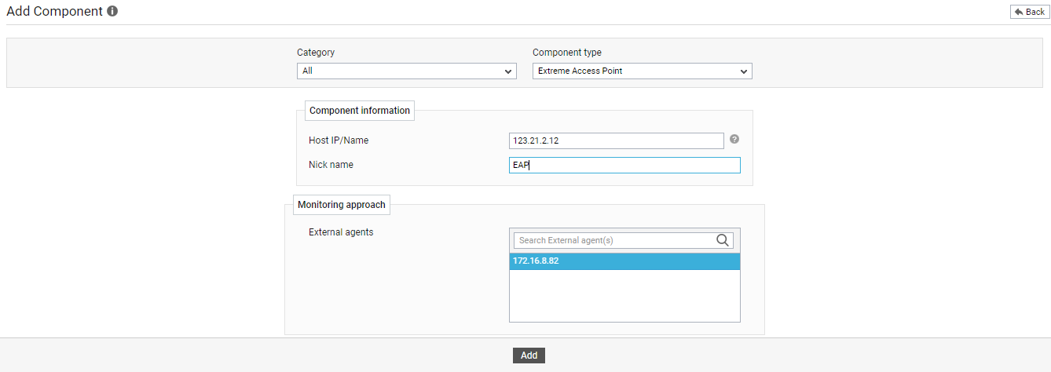Click the Component type label text
This screenshot has width=1051, height=372.
point(567,53)
